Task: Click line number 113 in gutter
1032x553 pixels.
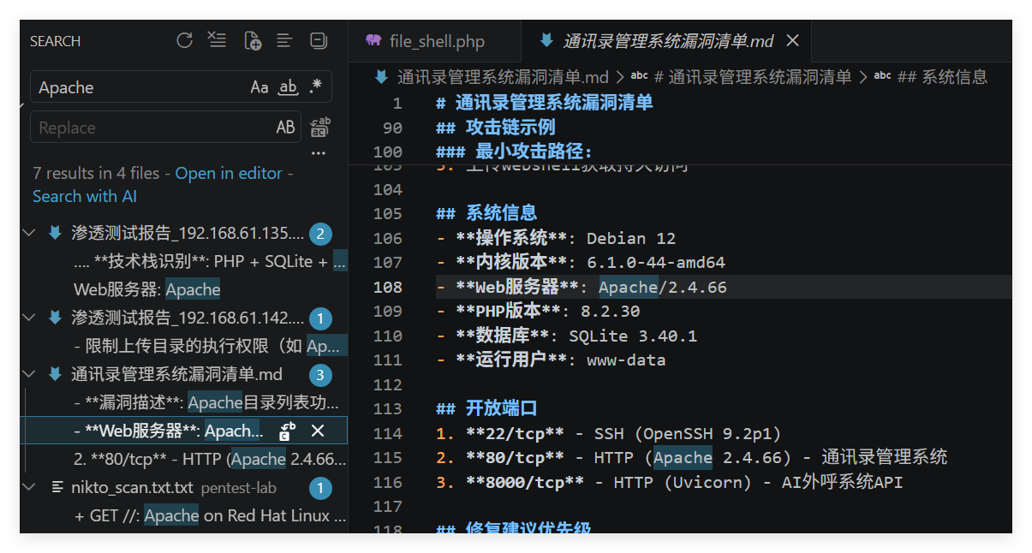Action: [x=388, y=408]
